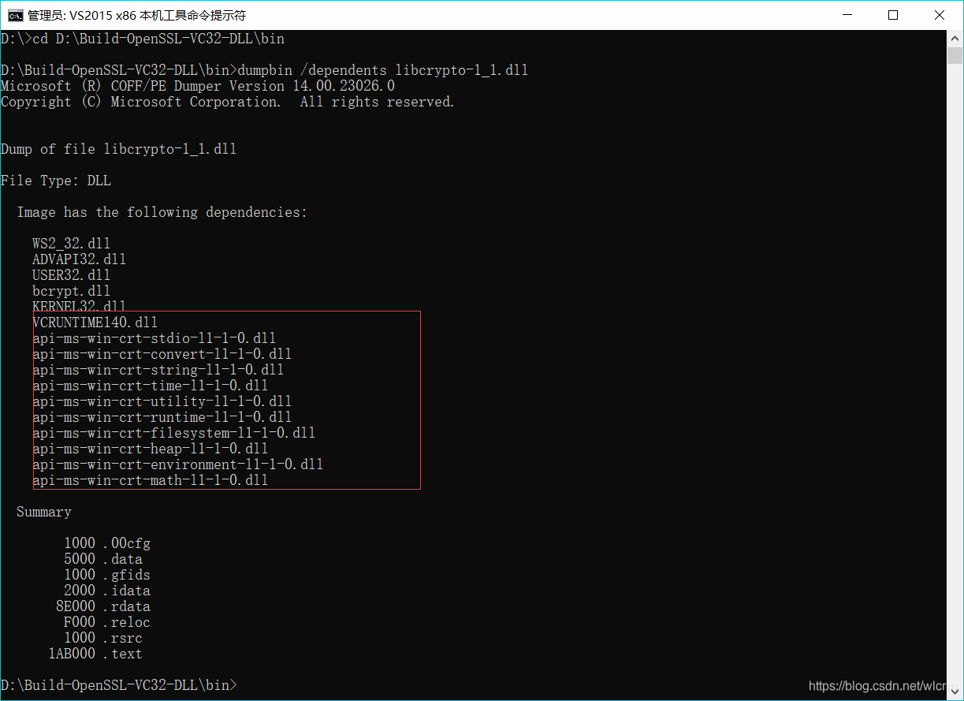This screenshot has height=701, width=964.
Task: Click the '1000 .gfids' section row
Action: [107, 575]
